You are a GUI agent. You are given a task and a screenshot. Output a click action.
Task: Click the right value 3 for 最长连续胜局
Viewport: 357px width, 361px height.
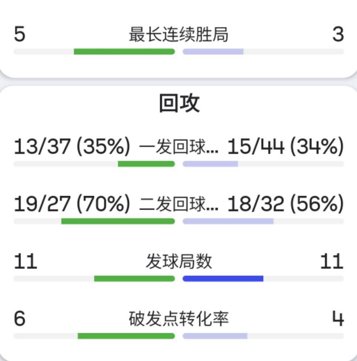(338, 34)
